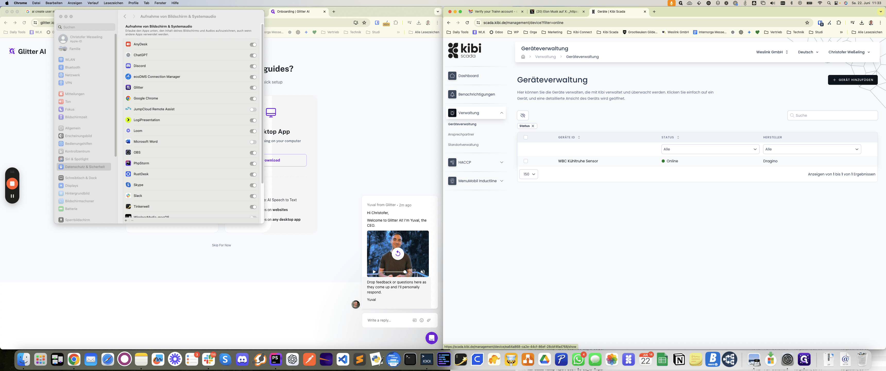The height and width of the screenshot is (371, 886).
Task: Open the Status filter dropdown showing Alle
Action: pos(710,149)
